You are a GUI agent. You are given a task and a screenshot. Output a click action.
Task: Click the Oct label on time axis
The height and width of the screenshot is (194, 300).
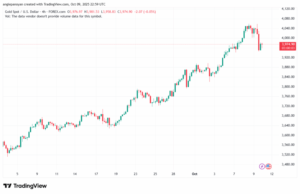[x=195, y=174]
